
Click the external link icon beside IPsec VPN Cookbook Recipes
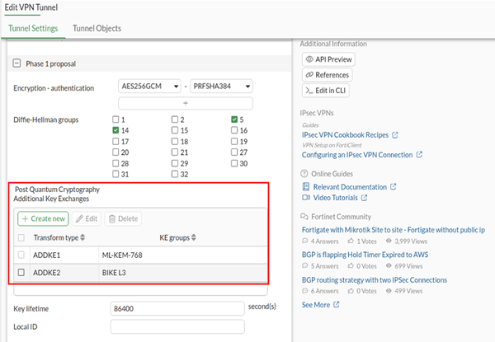click(x=394, y=134)
